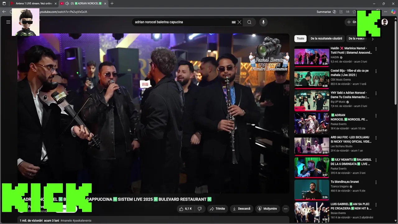
Task: Click the Descarcă download button
Action: point(241,209)
